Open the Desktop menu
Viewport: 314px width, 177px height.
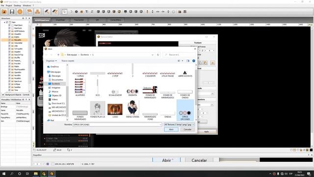click(x=17, y=5)
